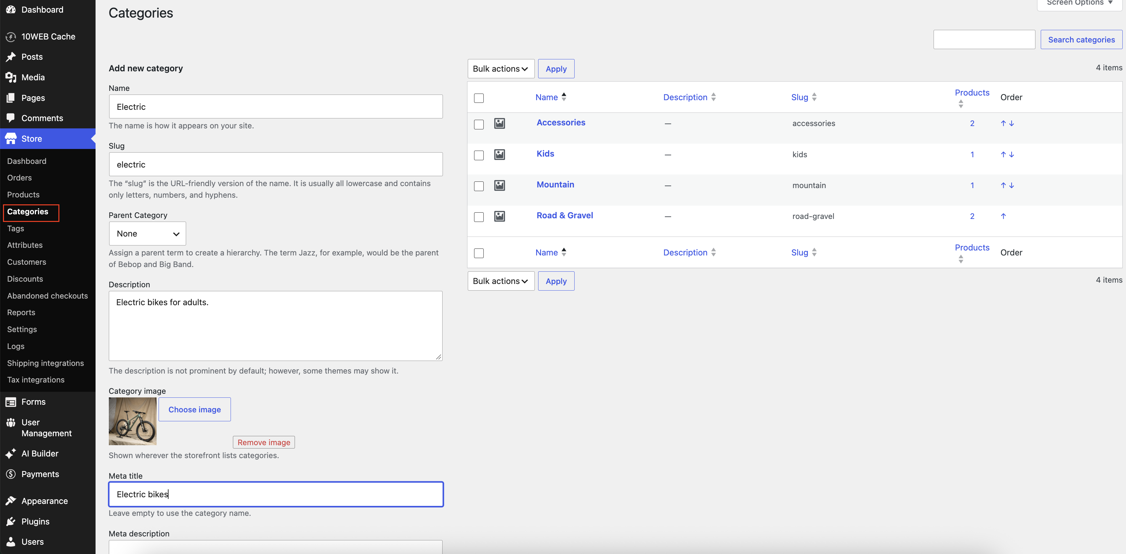Screen dimensions: 1126x554
Task: Open the bottom Bulk actions dropdown
Action: (501, 281)
